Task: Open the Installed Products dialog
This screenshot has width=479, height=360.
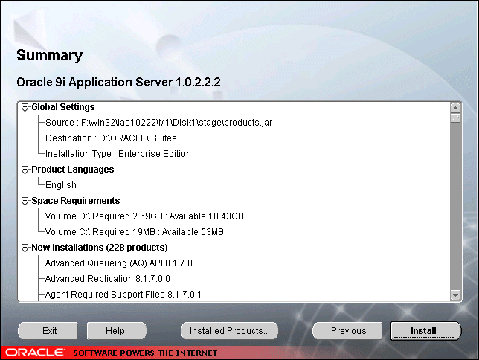Action: pyautogui.click(x=229, y=331)
